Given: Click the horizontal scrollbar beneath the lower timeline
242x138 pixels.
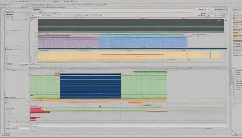Looking at the screenshot, I should click(126, 127).
